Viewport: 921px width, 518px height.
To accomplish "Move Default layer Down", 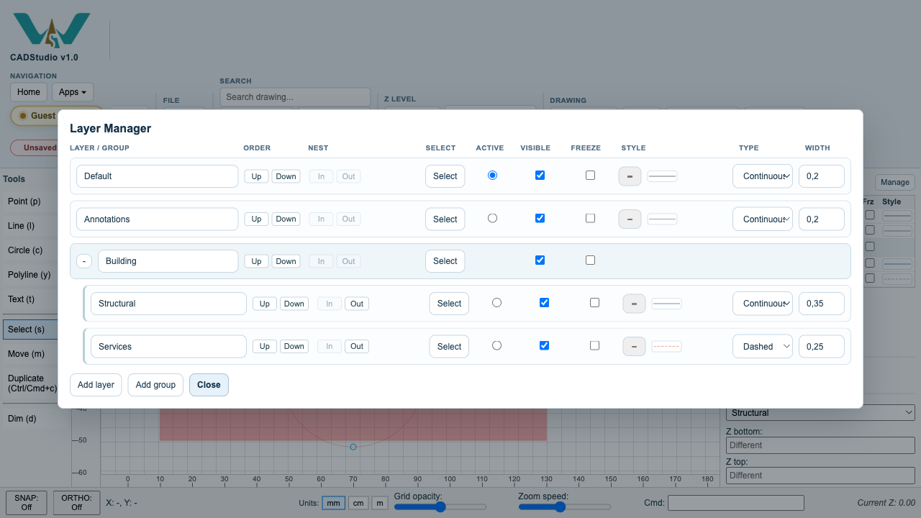I will point(286,176).
